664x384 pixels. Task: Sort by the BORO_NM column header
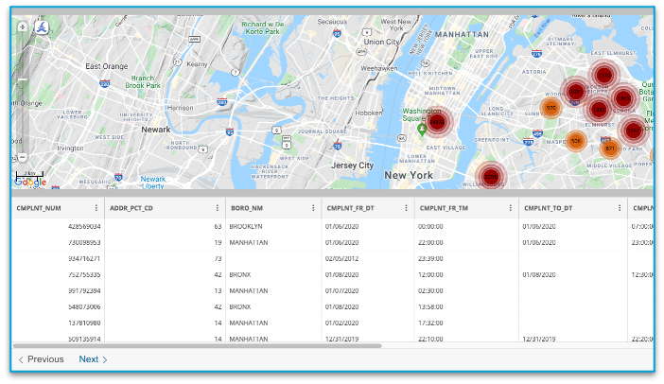247,208
